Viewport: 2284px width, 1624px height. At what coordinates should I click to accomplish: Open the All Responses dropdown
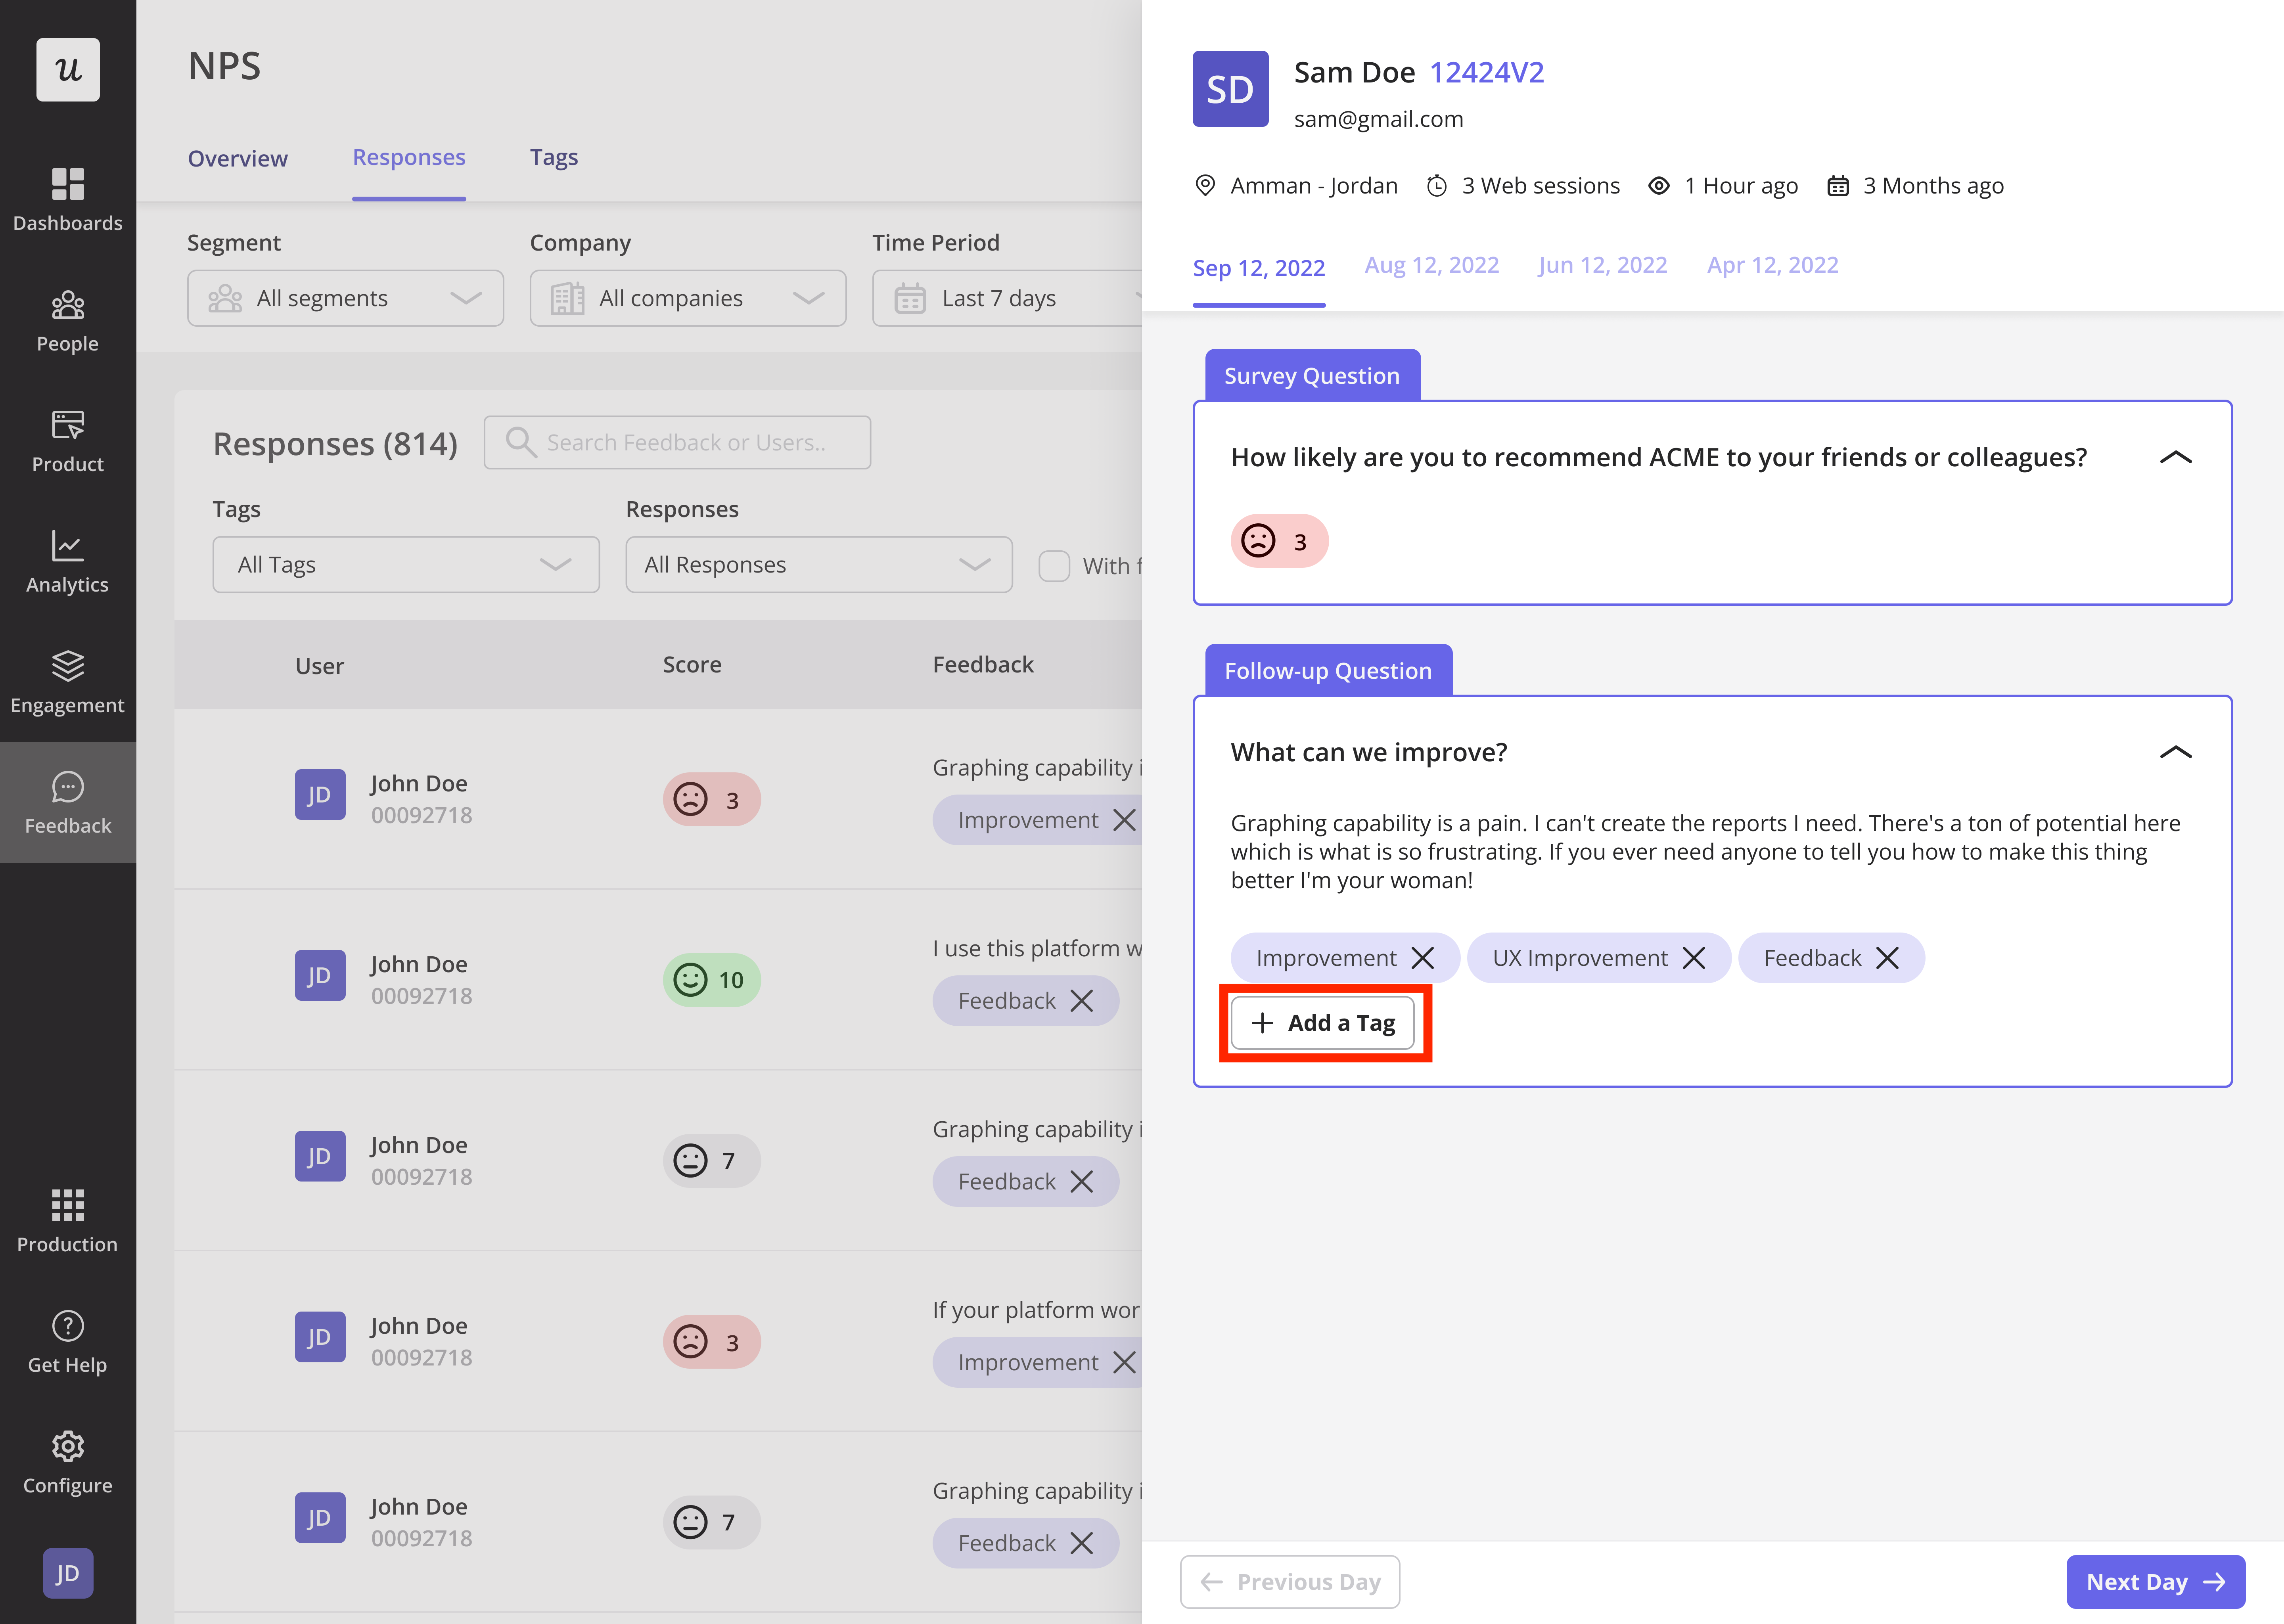819,565
